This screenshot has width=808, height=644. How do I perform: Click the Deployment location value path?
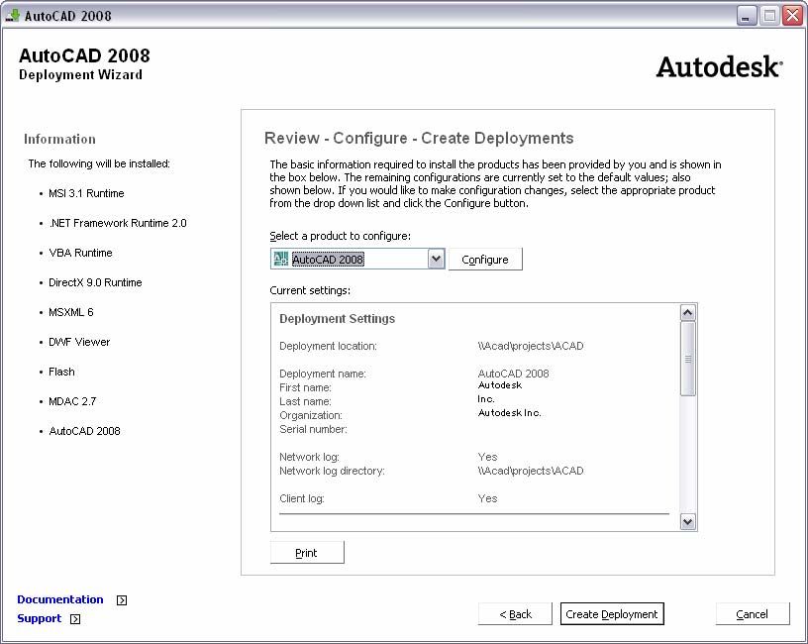[531, 346]
